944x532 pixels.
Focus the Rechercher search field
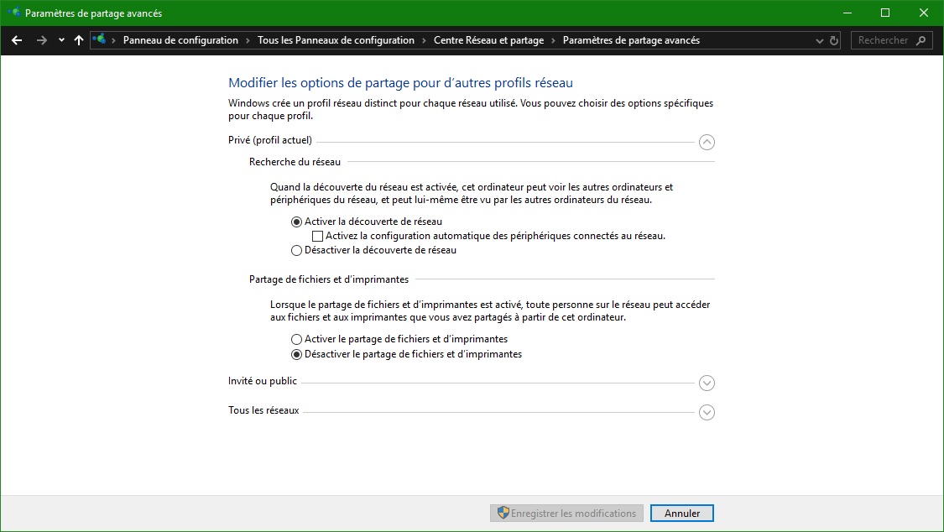[x=891, y=40]
